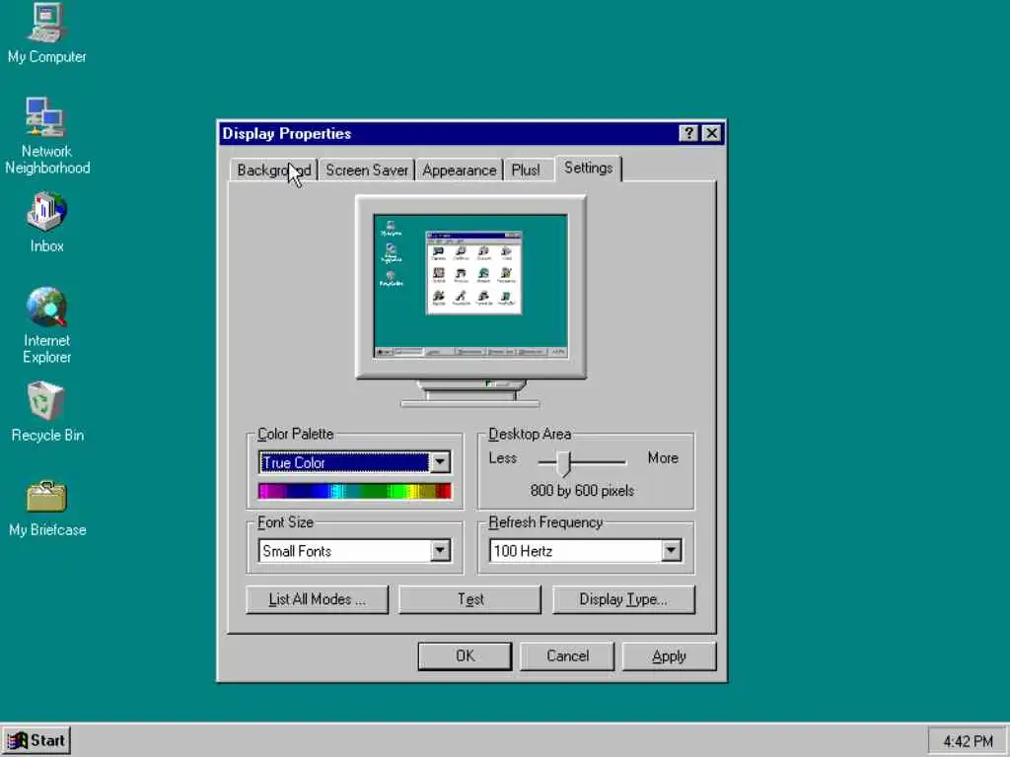The image size is (1010, 757).
Task: Open the Start menu
Action: pos(36,740)
